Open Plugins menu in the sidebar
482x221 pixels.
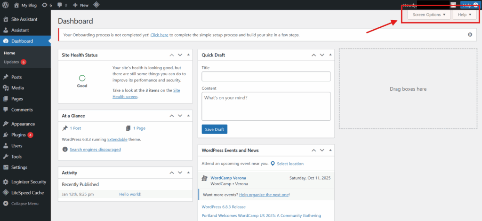(18, 135)
